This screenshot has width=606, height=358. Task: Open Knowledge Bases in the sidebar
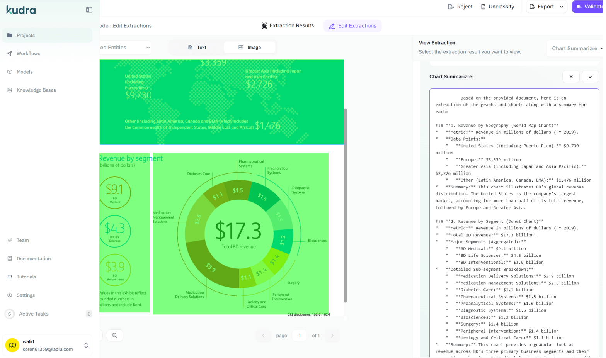click(47, 90)
